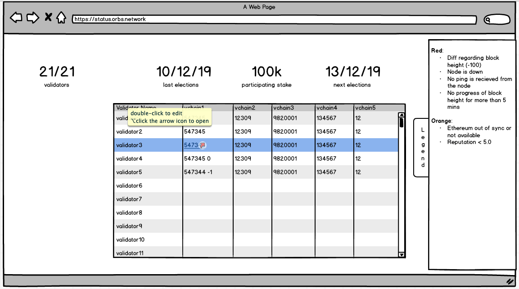
Task: Click the Red legend heading
Action: (x=437, y=51)
